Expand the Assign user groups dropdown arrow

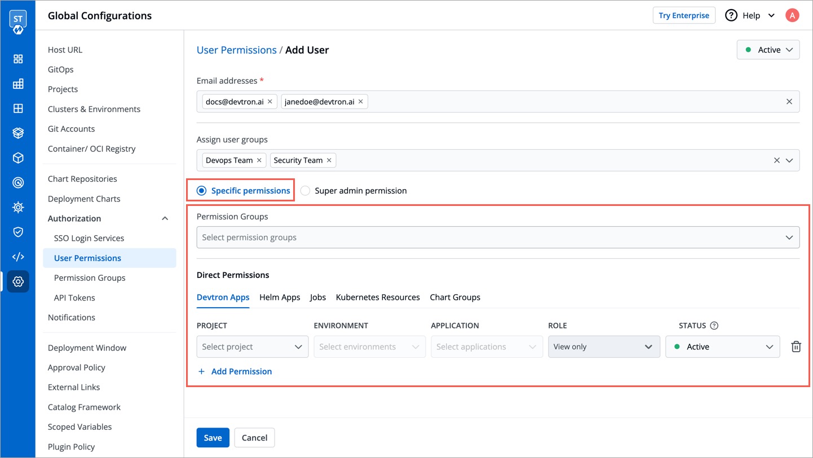[789, 160]
